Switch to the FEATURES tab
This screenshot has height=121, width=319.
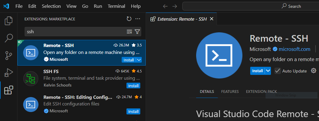(230, 92)
